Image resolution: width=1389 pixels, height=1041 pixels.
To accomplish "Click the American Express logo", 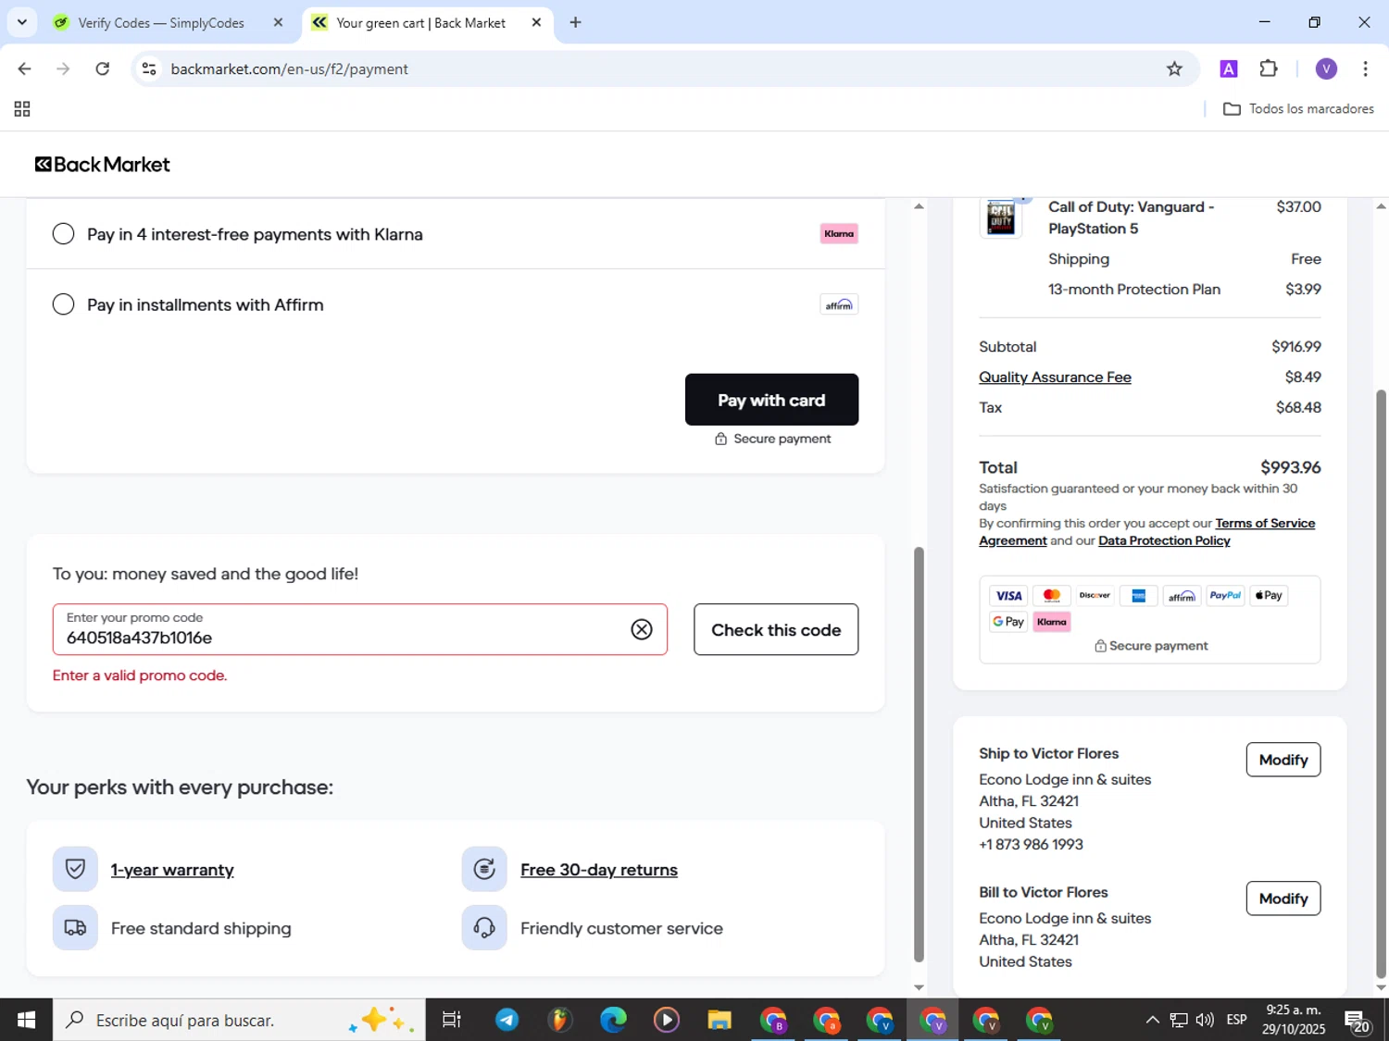I will [1138, 596].
